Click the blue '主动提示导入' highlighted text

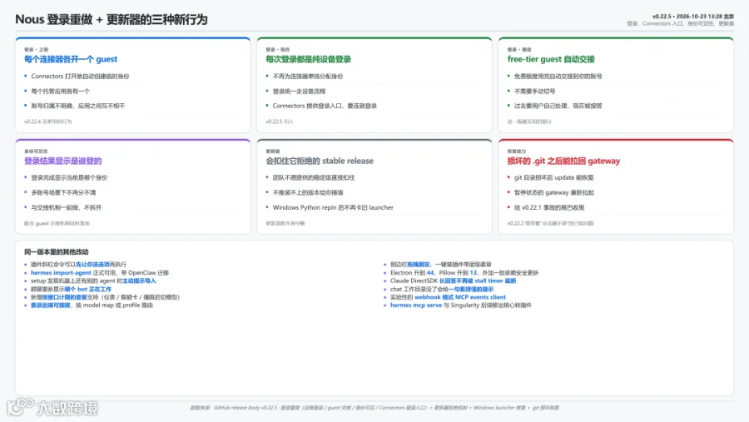pyautogui.click(x=139, y=281)
